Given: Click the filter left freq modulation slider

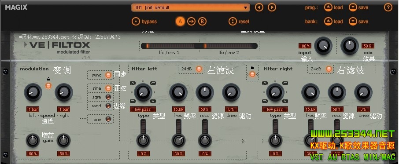Looking at the screenshot, I should click(178, 127).
